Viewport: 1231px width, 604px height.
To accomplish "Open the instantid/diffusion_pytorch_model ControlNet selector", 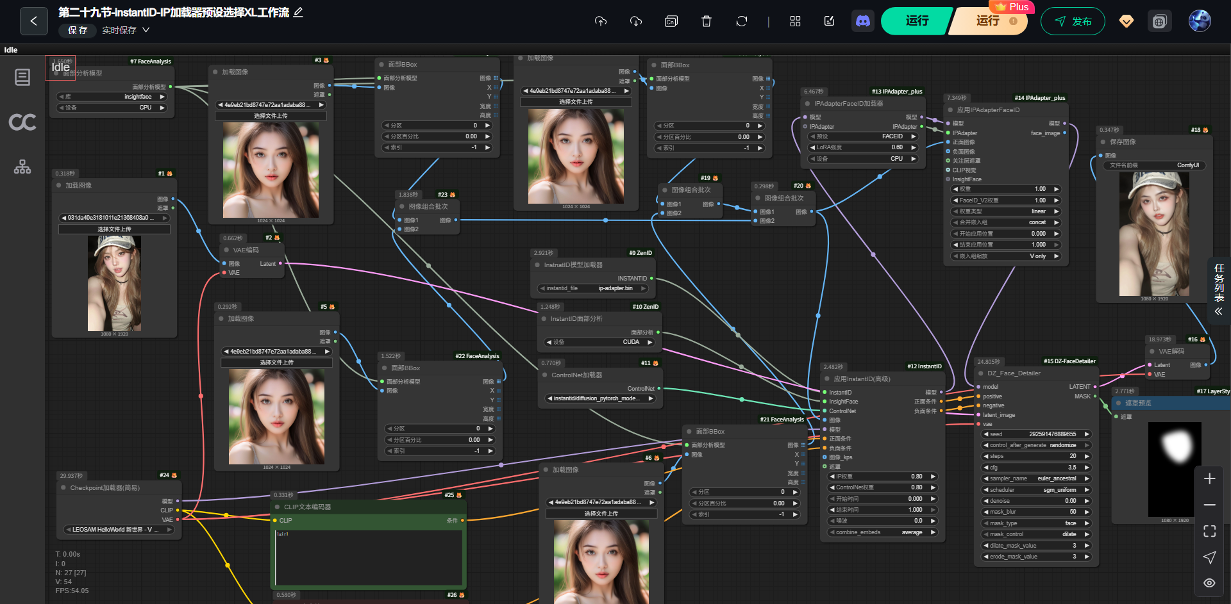I will point(599,398).
